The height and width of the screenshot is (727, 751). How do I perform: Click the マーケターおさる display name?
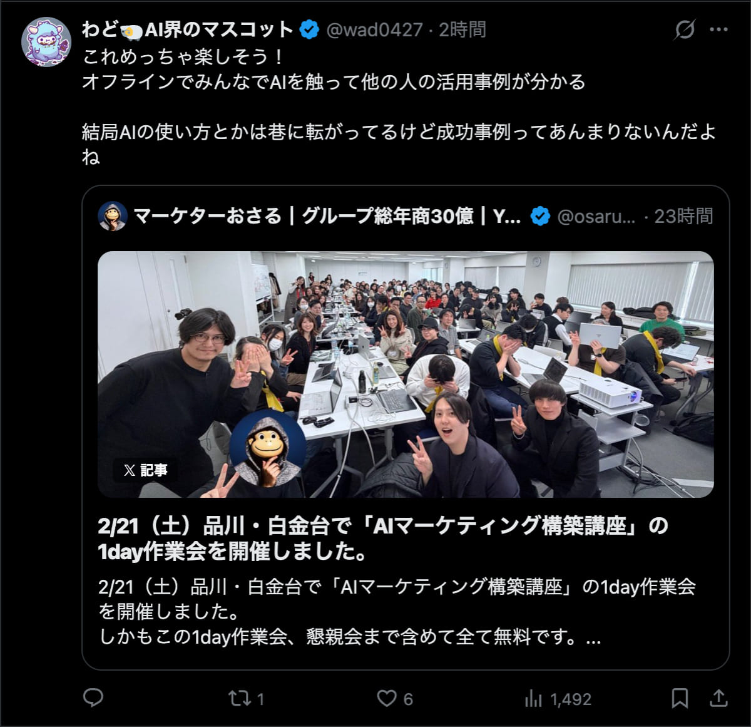[327, 217]
